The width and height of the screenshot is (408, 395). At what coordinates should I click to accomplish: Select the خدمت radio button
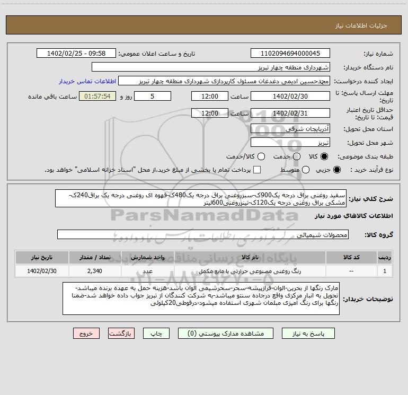click(x=297, y=156)
